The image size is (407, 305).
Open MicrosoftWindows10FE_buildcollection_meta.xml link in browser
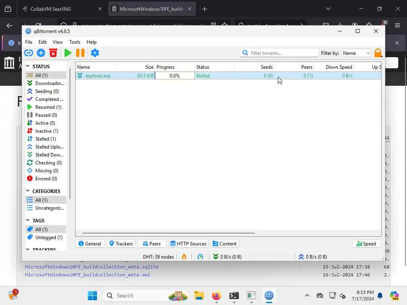click(x=87, y=275)
